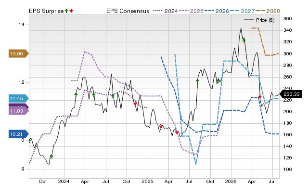The image size is (308, 184).
Task: Click the red down arrow in EPS Surprise legend
Action: [x=71, y=11]
